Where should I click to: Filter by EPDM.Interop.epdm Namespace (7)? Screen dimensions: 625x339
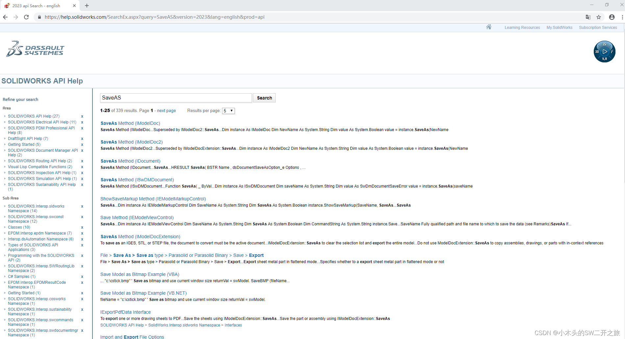(40, 233)
